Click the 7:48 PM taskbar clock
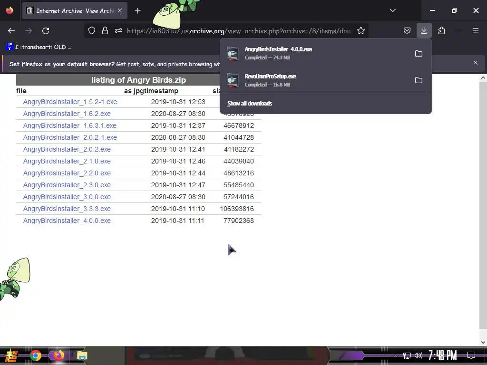Screen dimensions: 487x365 [443, 355]
